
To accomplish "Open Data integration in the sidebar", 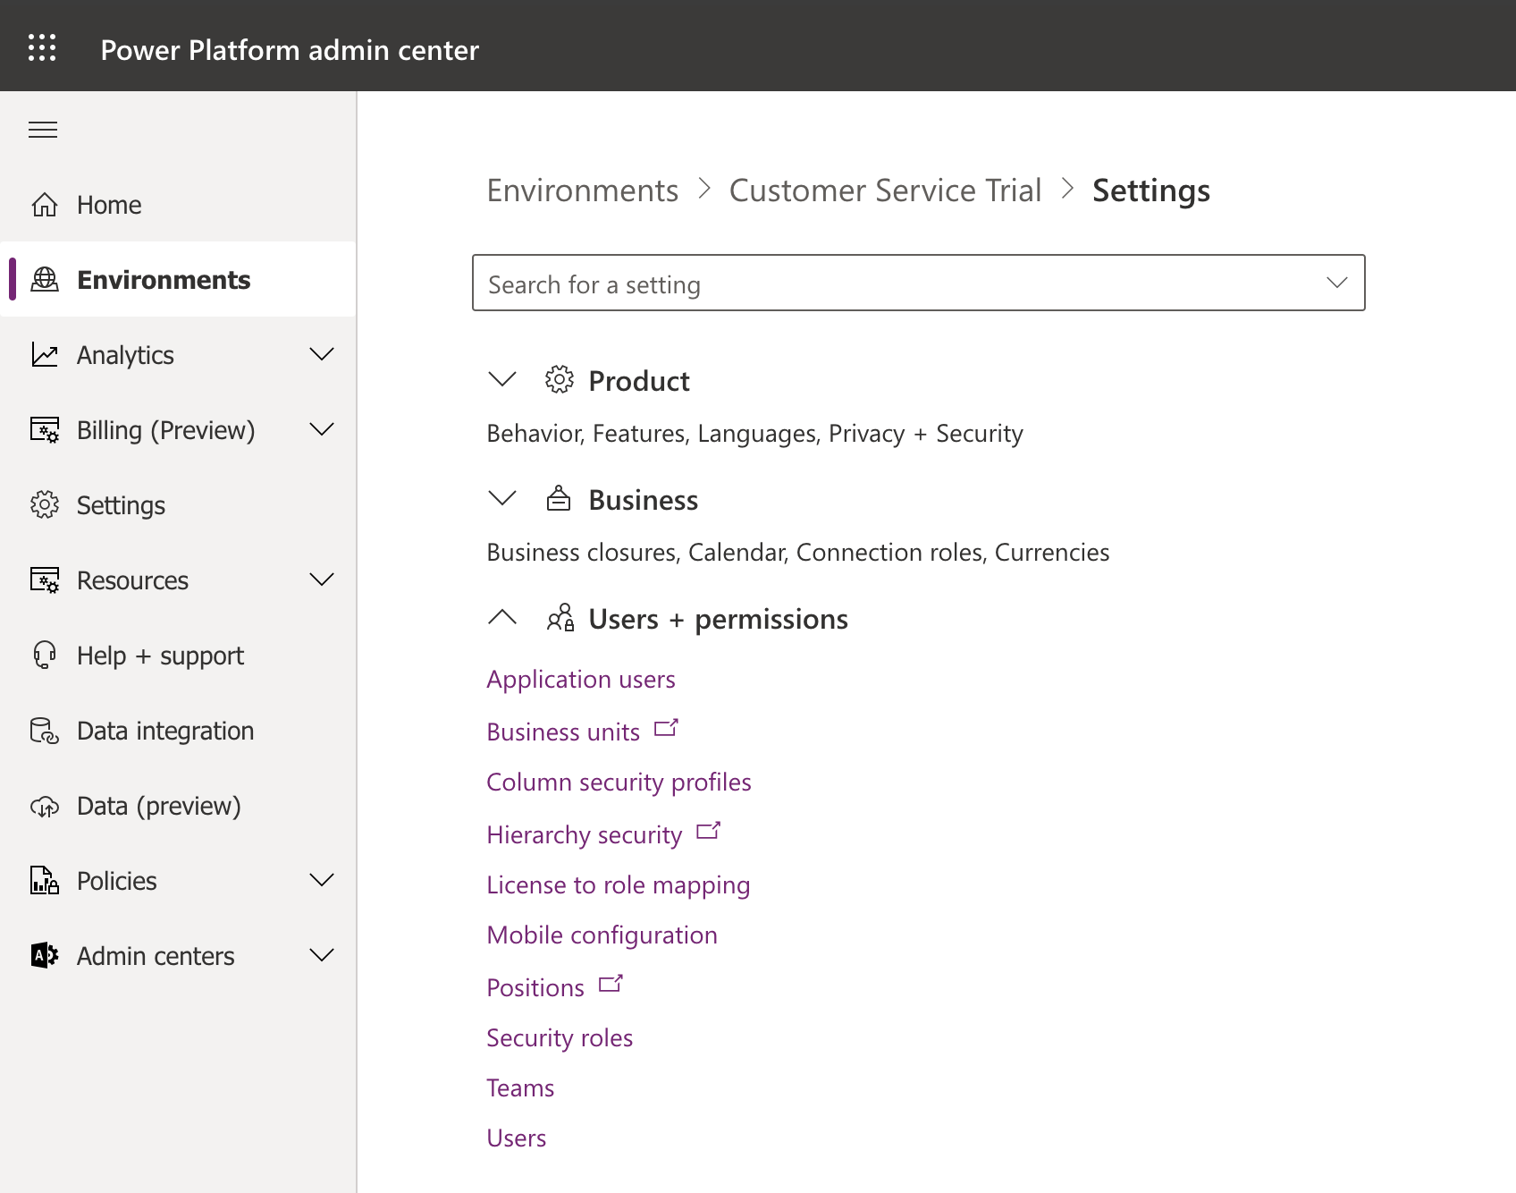I will click(x=178, y=731).
